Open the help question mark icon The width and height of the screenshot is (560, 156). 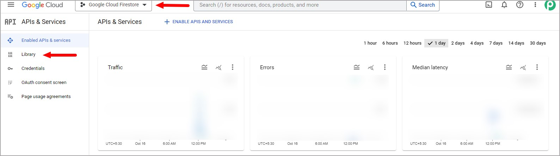pos(520,5)
